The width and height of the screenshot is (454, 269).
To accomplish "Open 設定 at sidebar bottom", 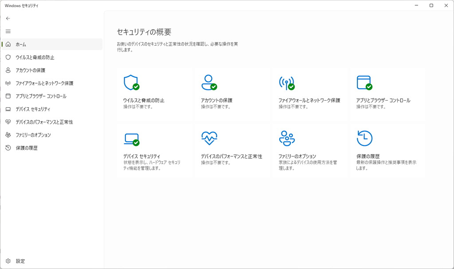I will 52,261.
